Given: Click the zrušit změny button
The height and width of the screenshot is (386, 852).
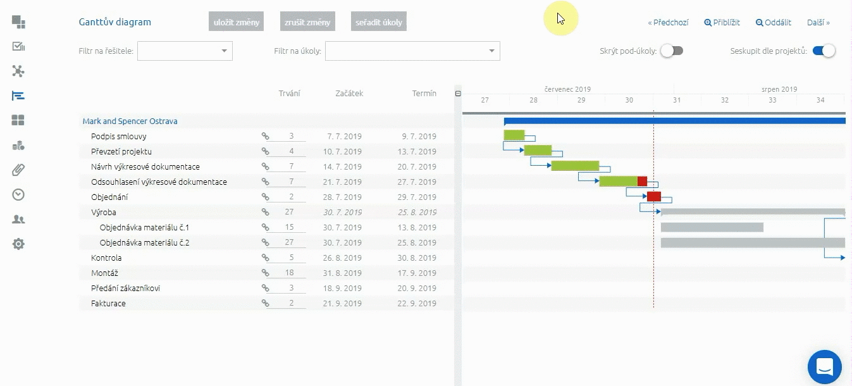Looking at the screenshot, I should pos(307,22).
